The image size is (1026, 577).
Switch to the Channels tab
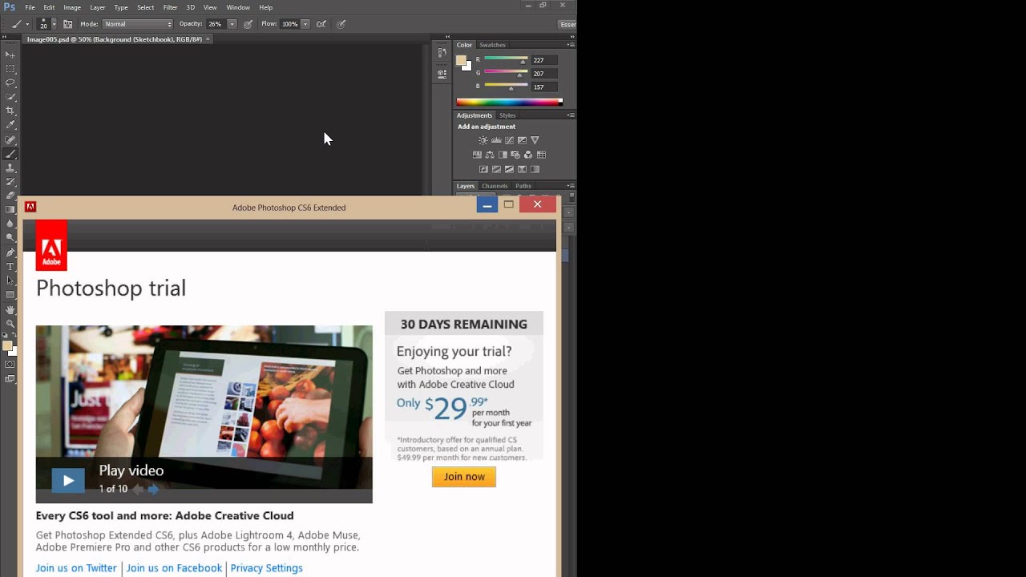pos(495,186)
